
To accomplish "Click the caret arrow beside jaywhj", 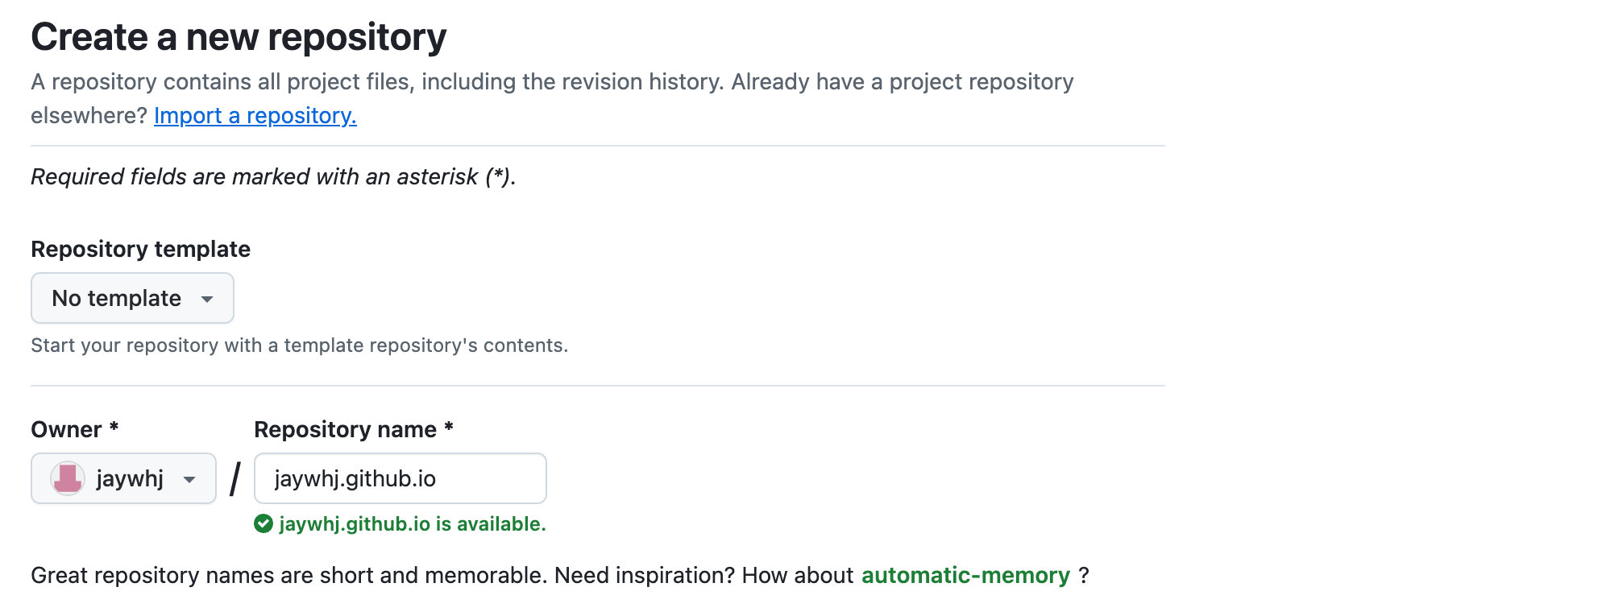I will (x=189, y=479).
